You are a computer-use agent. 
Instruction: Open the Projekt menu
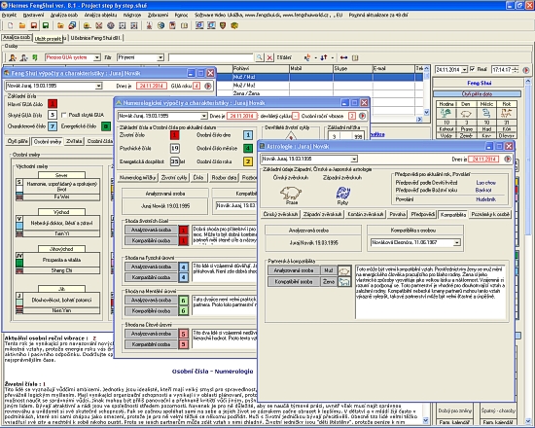tap(9, 15)
